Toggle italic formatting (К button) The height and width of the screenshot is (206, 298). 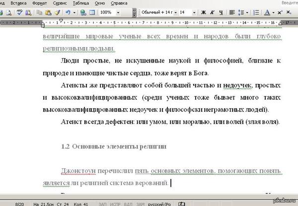[x=212, y=12]
